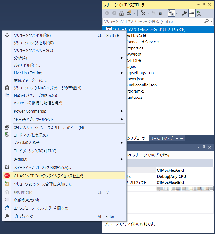This screenshot has height=234, width=215.
Task: Click the NuGet パッケージの復元 icon
Action: pos(7,95)
